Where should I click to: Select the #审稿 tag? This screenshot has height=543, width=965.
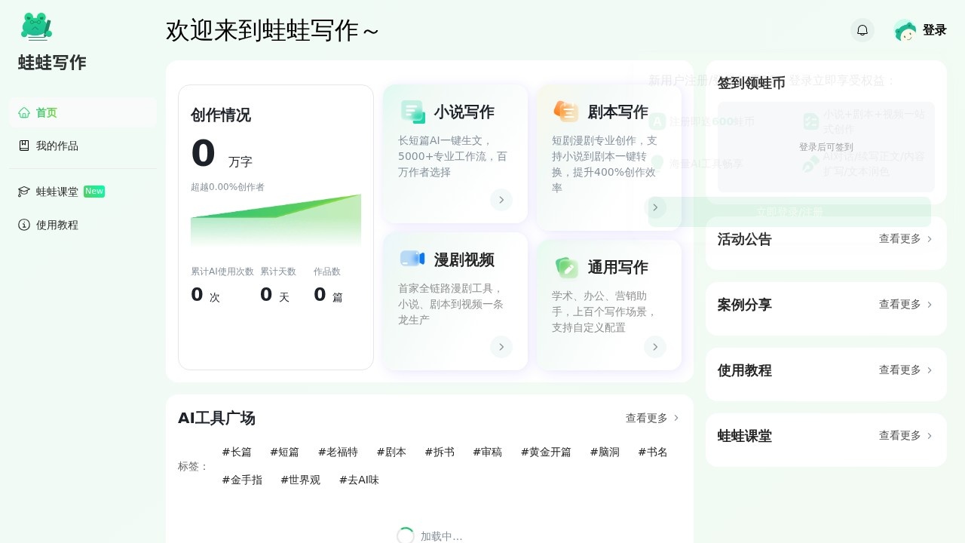[487, 452]
